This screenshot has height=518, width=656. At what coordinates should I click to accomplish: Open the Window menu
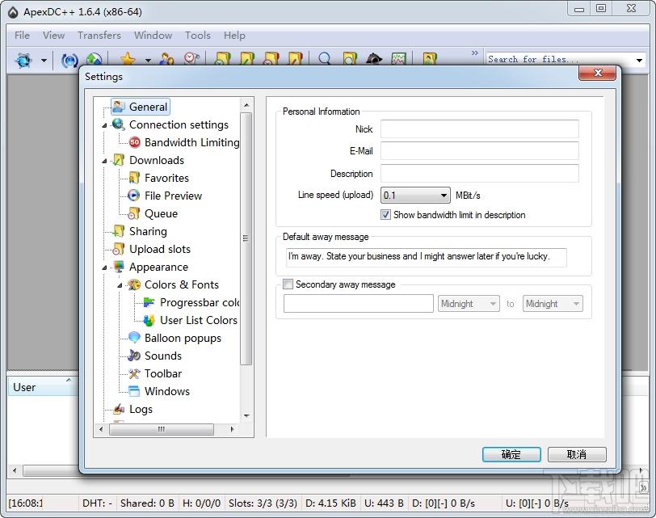[153, 36]
